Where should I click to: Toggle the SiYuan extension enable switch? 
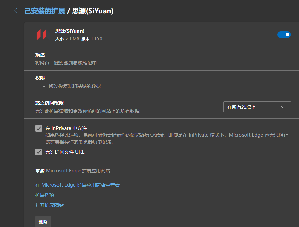pyautogui.click(x=284, y=35)
